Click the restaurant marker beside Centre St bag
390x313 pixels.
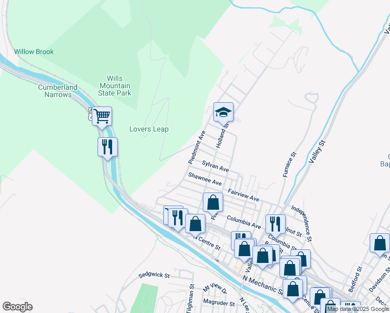coord(178,219)
